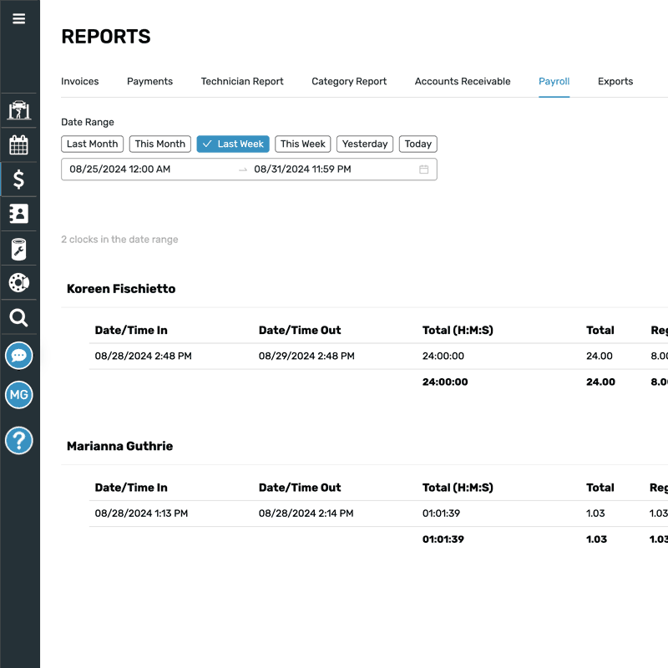Image resolution: width=668 pixels, height=668 pixels.
Task: Click the Koreen Fischietto heading
Action: point(121,289)
